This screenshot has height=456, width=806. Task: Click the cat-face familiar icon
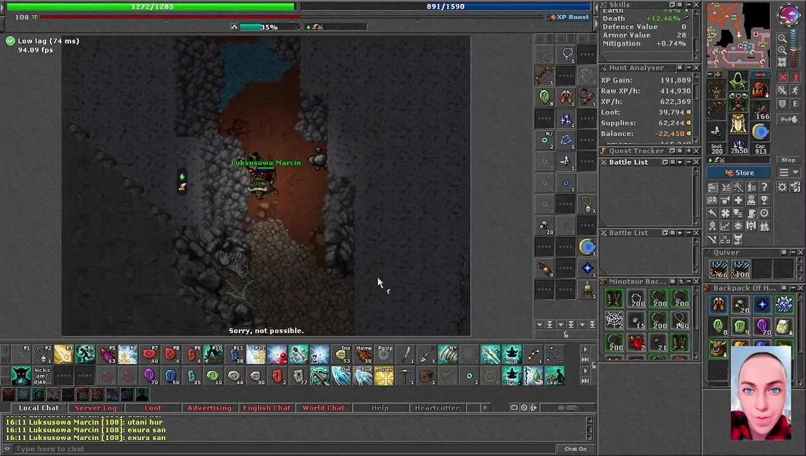click(738, 239)
